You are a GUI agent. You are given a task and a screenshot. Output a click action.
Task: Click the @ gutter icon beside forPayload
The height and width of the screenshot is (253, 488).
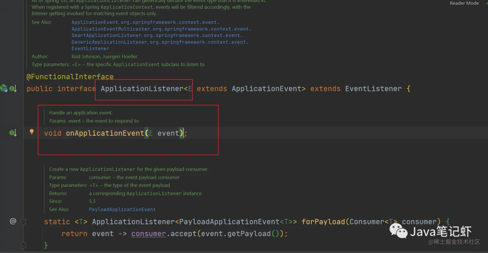point(13,221)
